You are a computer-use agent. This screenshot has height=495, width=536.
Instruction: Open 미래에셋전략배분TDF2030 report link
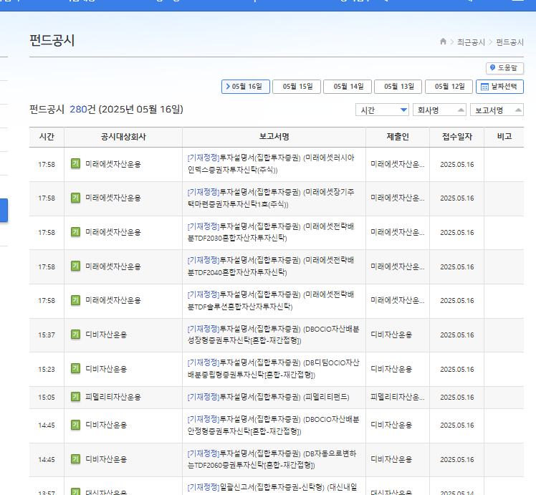pyautogui.click(x=271, y=232)
